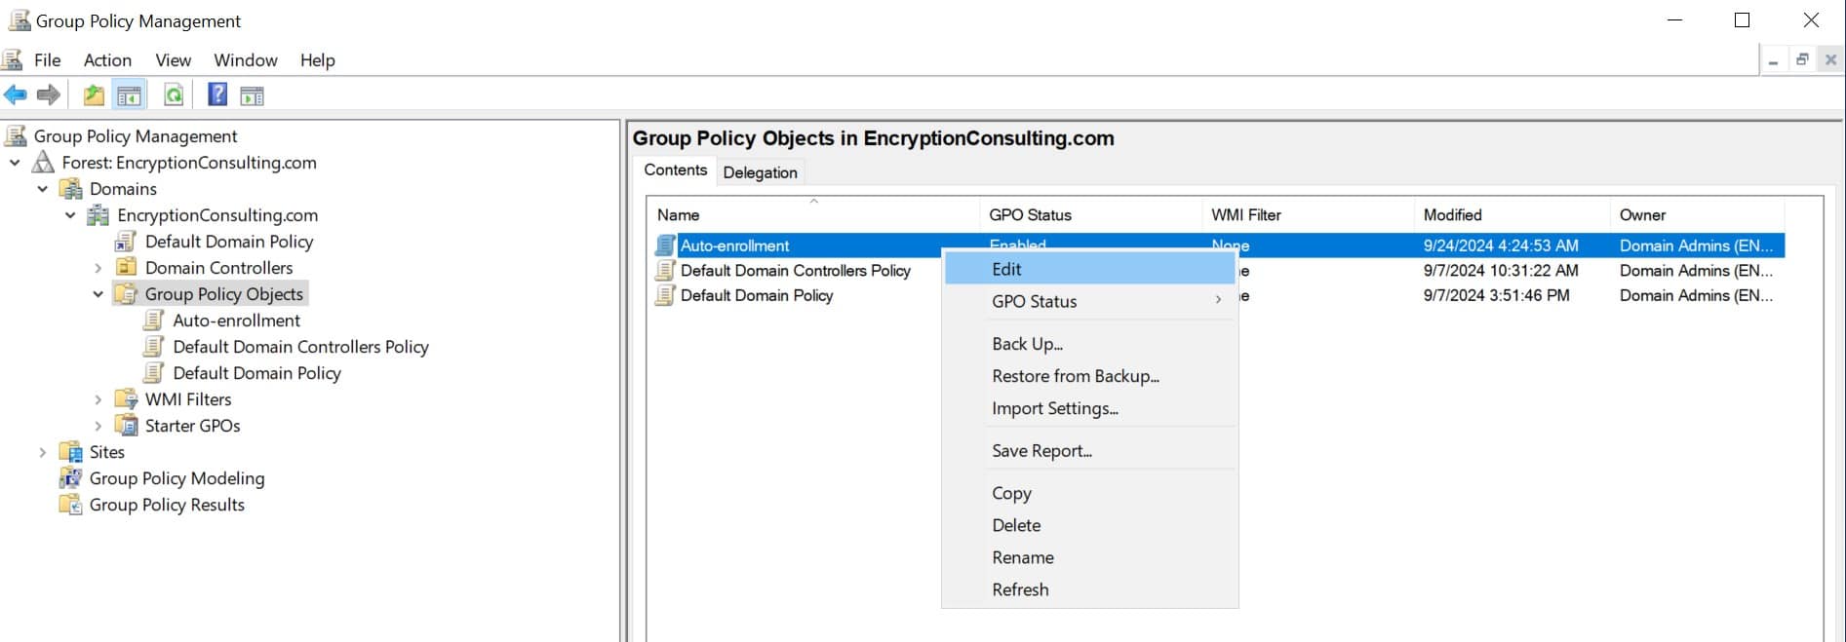Choose Back Up… from the context menu
This screenshot has height=642, width=1846.
pyautogui.click(x=1027, y=344)
